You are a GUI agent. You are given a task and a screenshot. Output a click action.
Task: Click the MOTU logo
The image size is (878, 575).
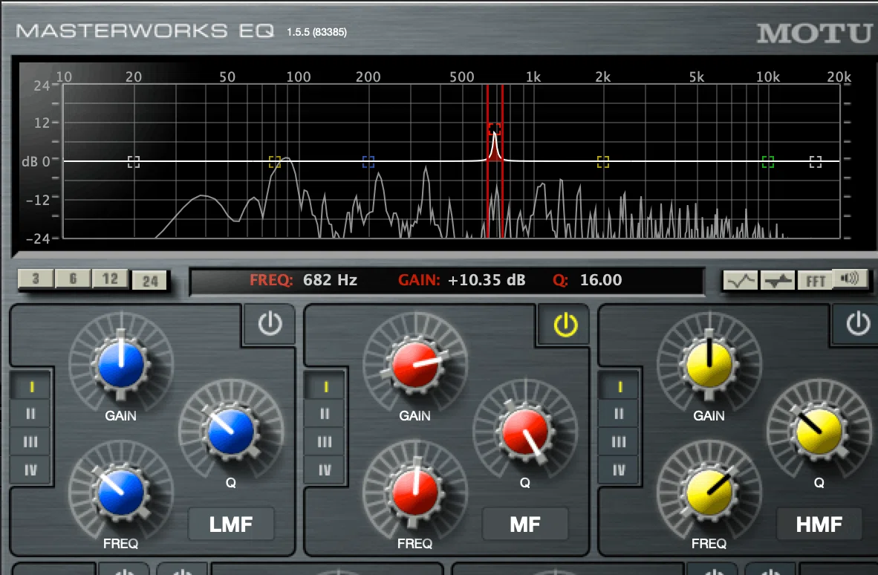point(816,33)
